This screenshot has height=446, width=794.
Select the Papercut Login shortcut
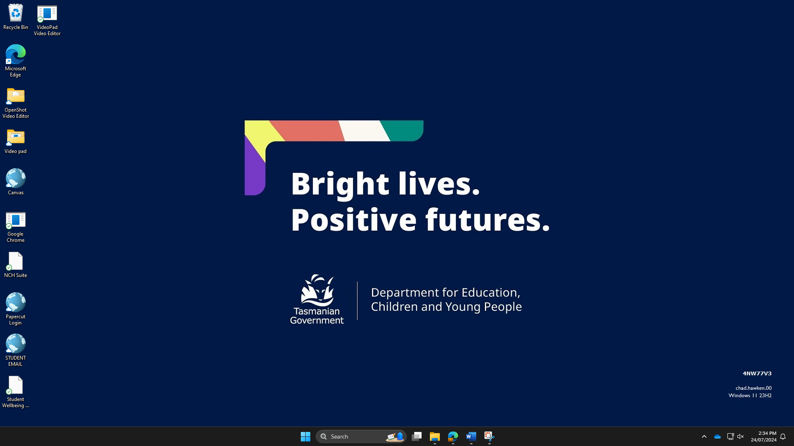(x=16, y=309)
